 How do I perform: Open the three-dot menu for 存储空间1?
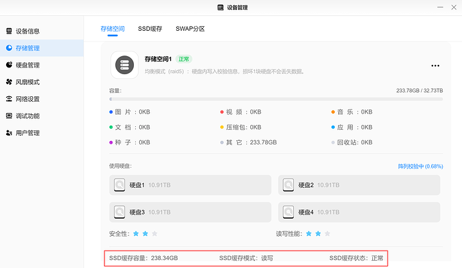coord(435,65)
